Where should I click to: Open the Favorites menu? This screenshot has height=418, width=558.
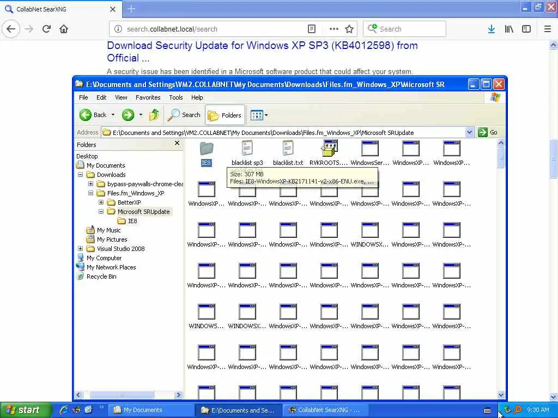click(148, 97)
